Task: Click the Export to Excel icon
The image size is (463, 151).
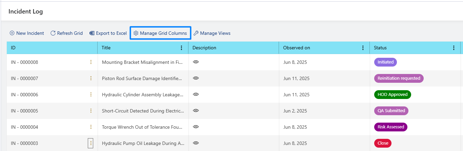Action: click(92, 33)
